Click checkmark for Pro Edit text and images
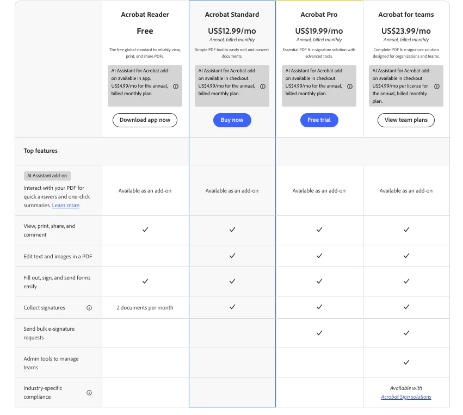The image size is (463, 415). pyautogui.click(x=319, y=256)
